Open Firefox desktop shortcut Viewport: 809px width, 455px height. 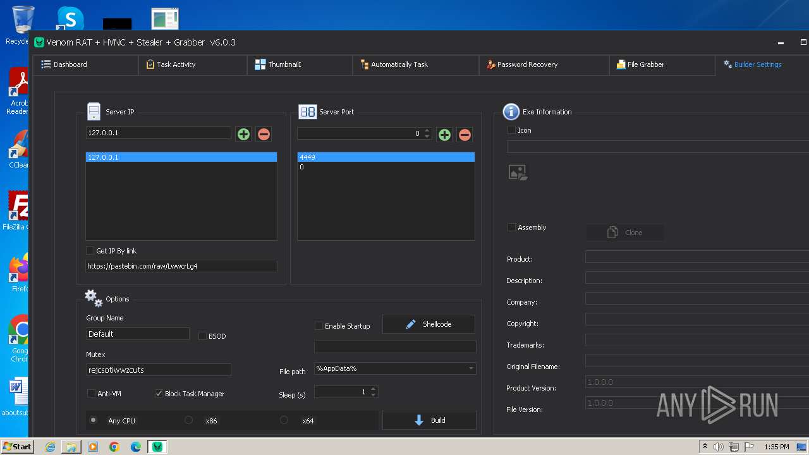(x=20, y=273)
